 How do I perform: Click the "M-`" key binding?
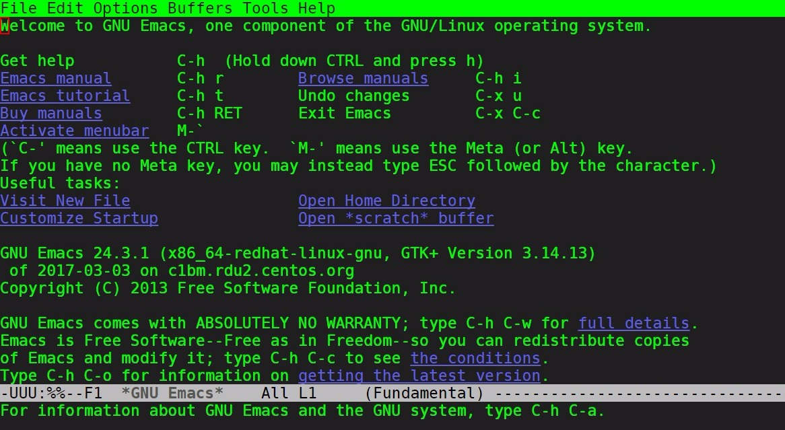pyautogui.click(x=191, y=131)
